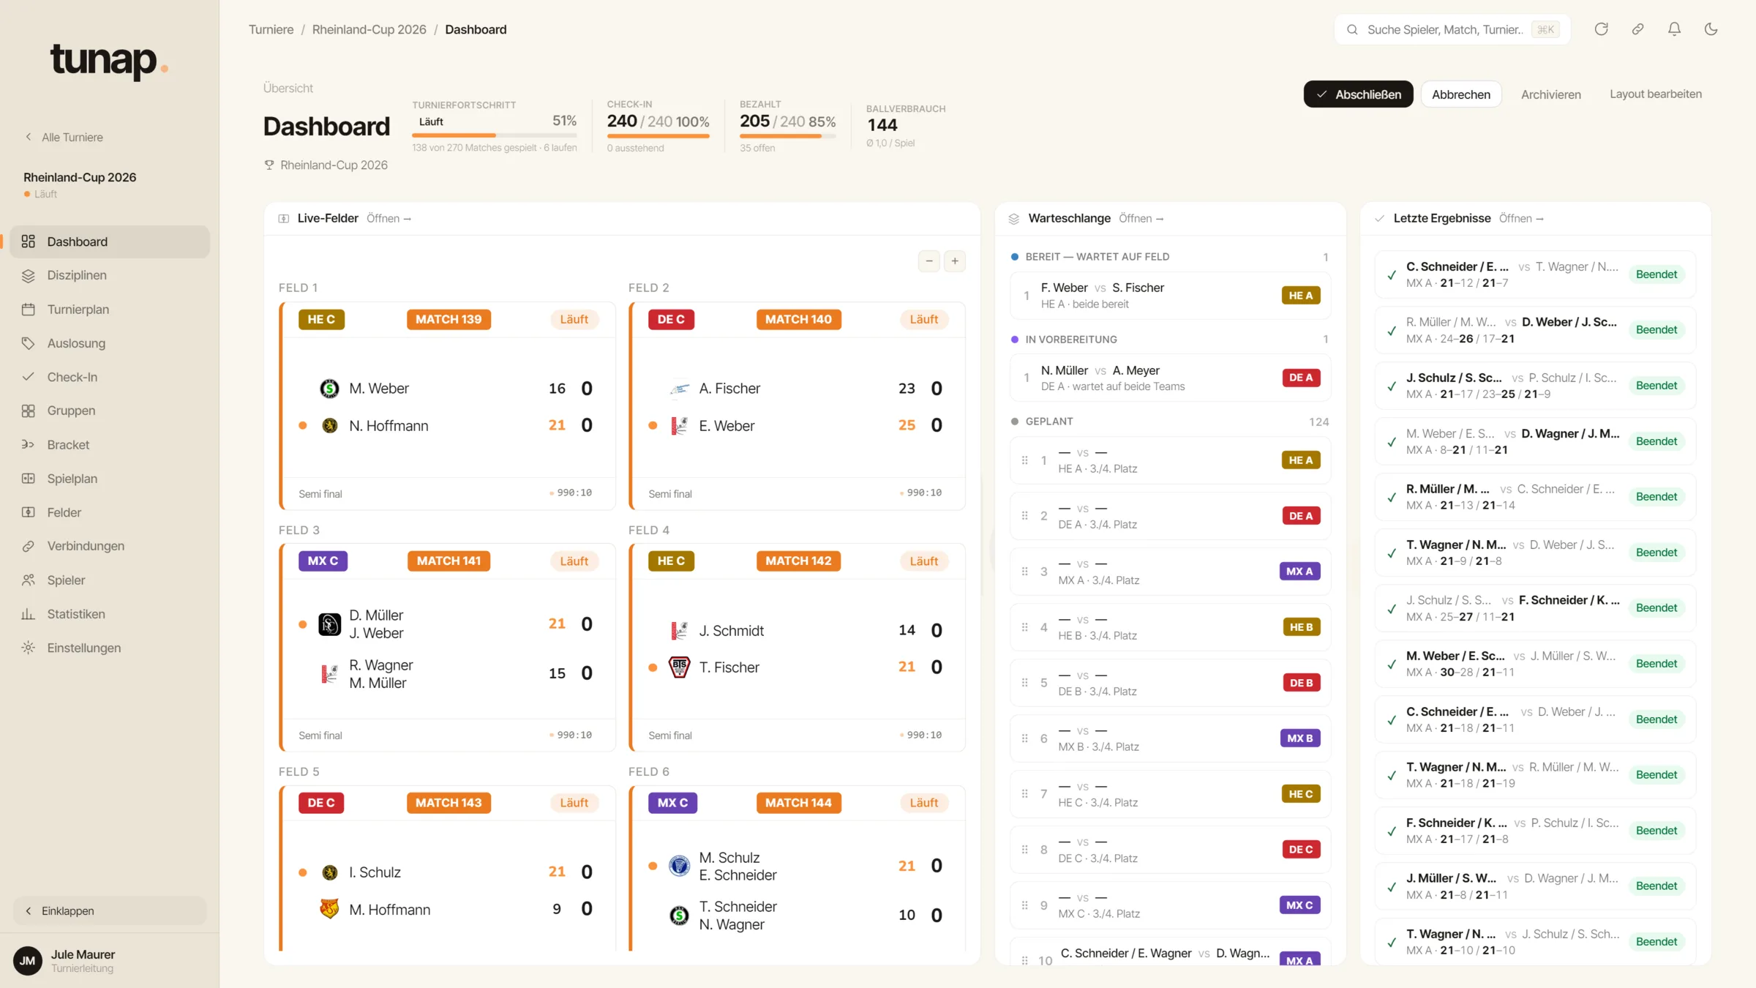Click the Abbrechen button
This screenshot has height=988, width=1756.
pos(1460,94)
